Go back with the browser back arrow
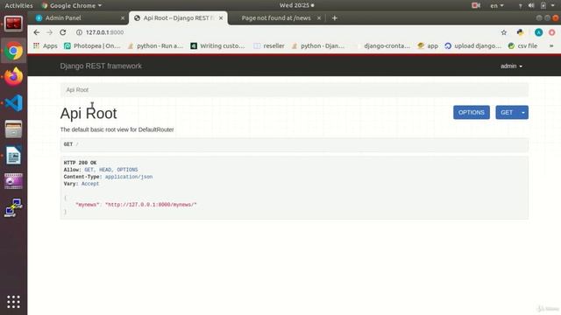 [37, 32]
